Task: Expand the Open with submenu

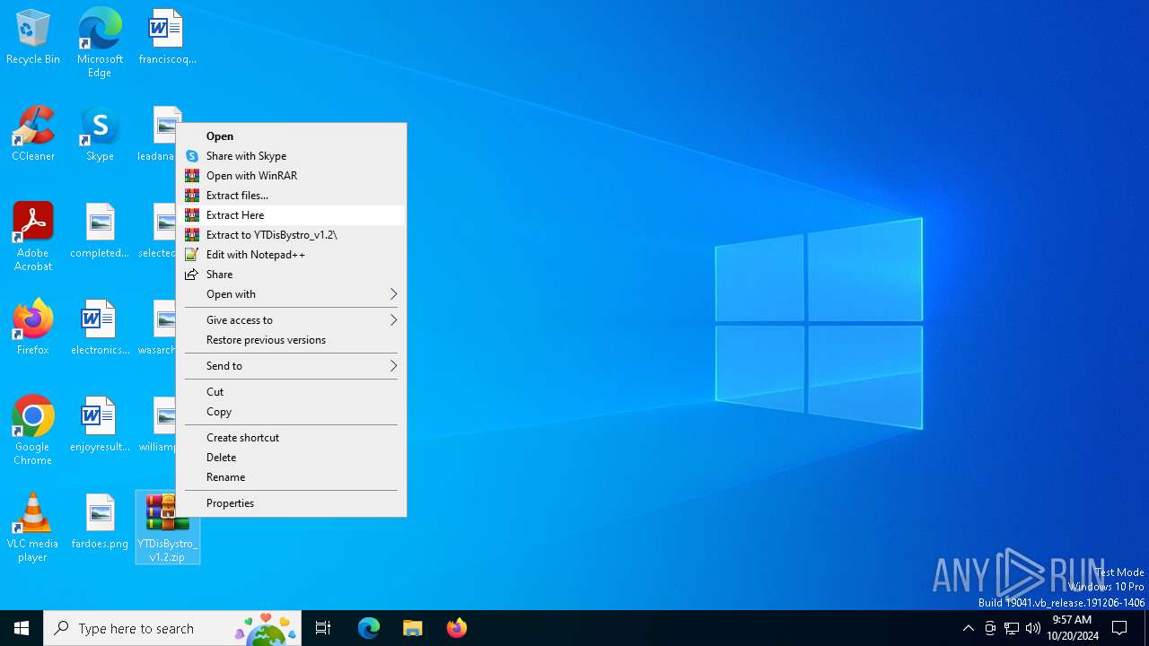Action: tap(291, 294)
